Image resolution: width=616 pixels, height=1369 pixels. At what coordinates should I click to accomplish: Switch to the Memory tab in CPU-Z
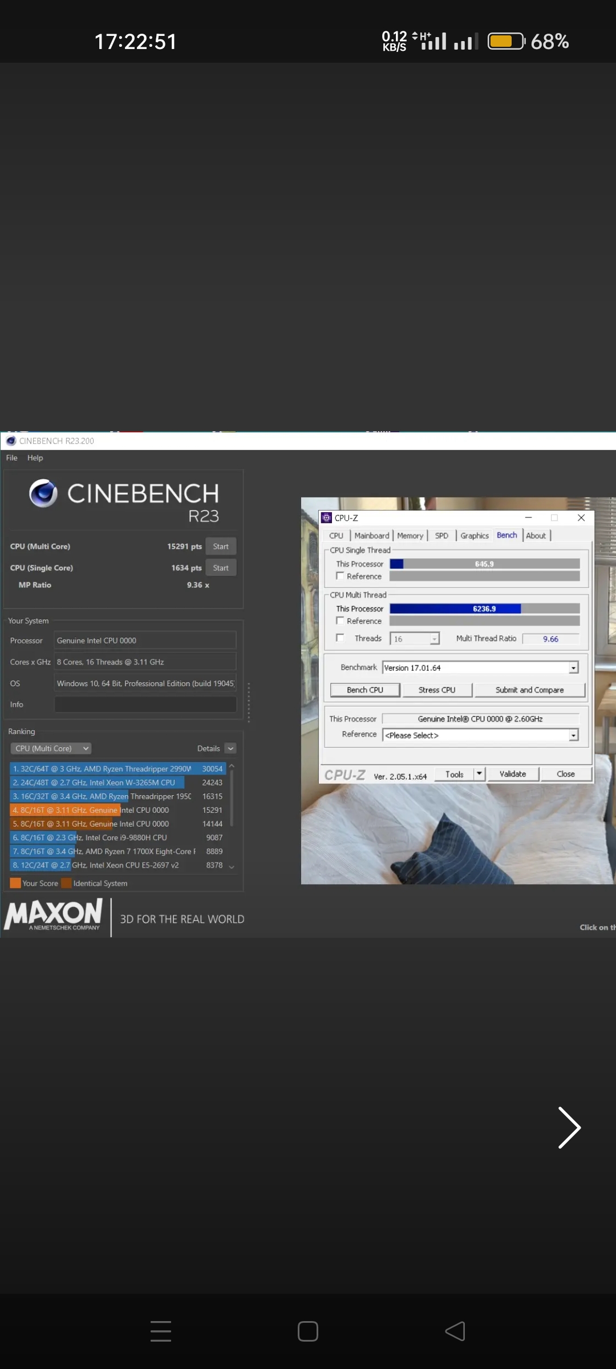(410, 536)
